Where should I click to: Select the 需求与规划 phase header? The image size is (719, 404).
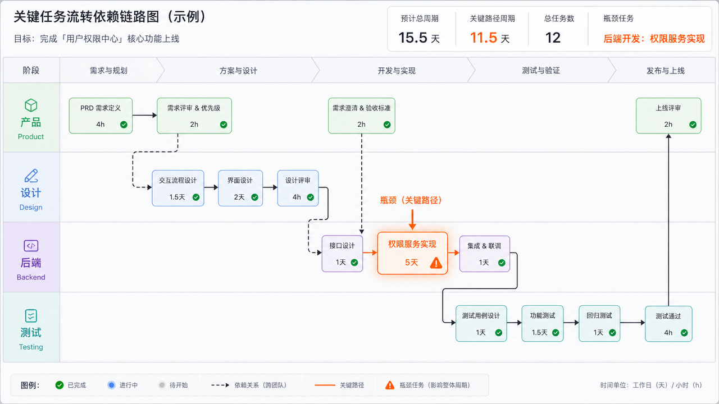tap(108, 71)
